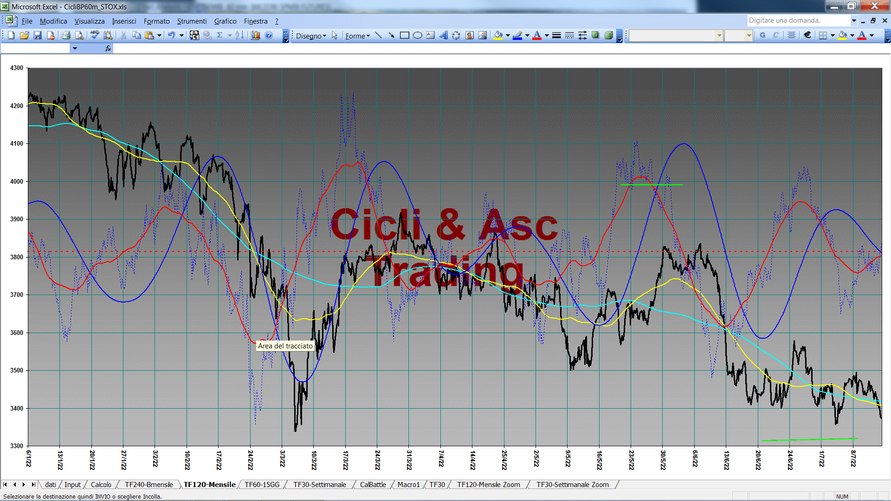Click the Research tool icon

108,35
